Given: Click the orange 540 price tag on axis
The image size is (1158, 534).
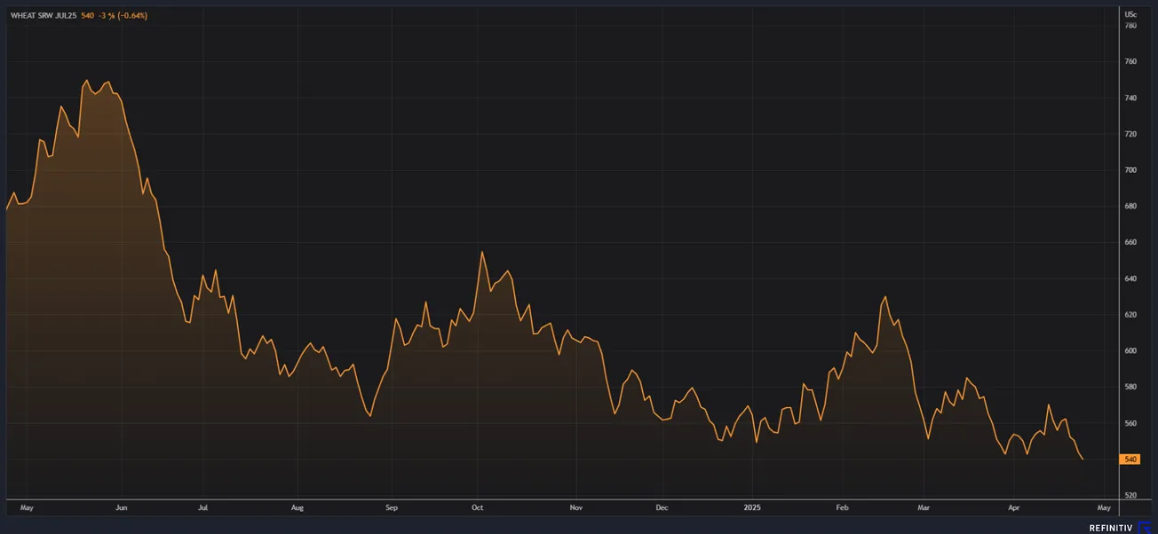Looking at the screenshot, I should point(1130,459).
